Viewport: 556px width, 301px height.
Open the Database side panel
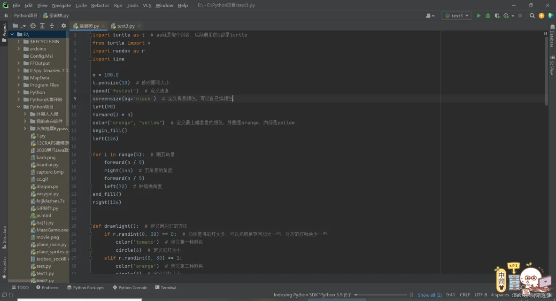pos(552,36)
